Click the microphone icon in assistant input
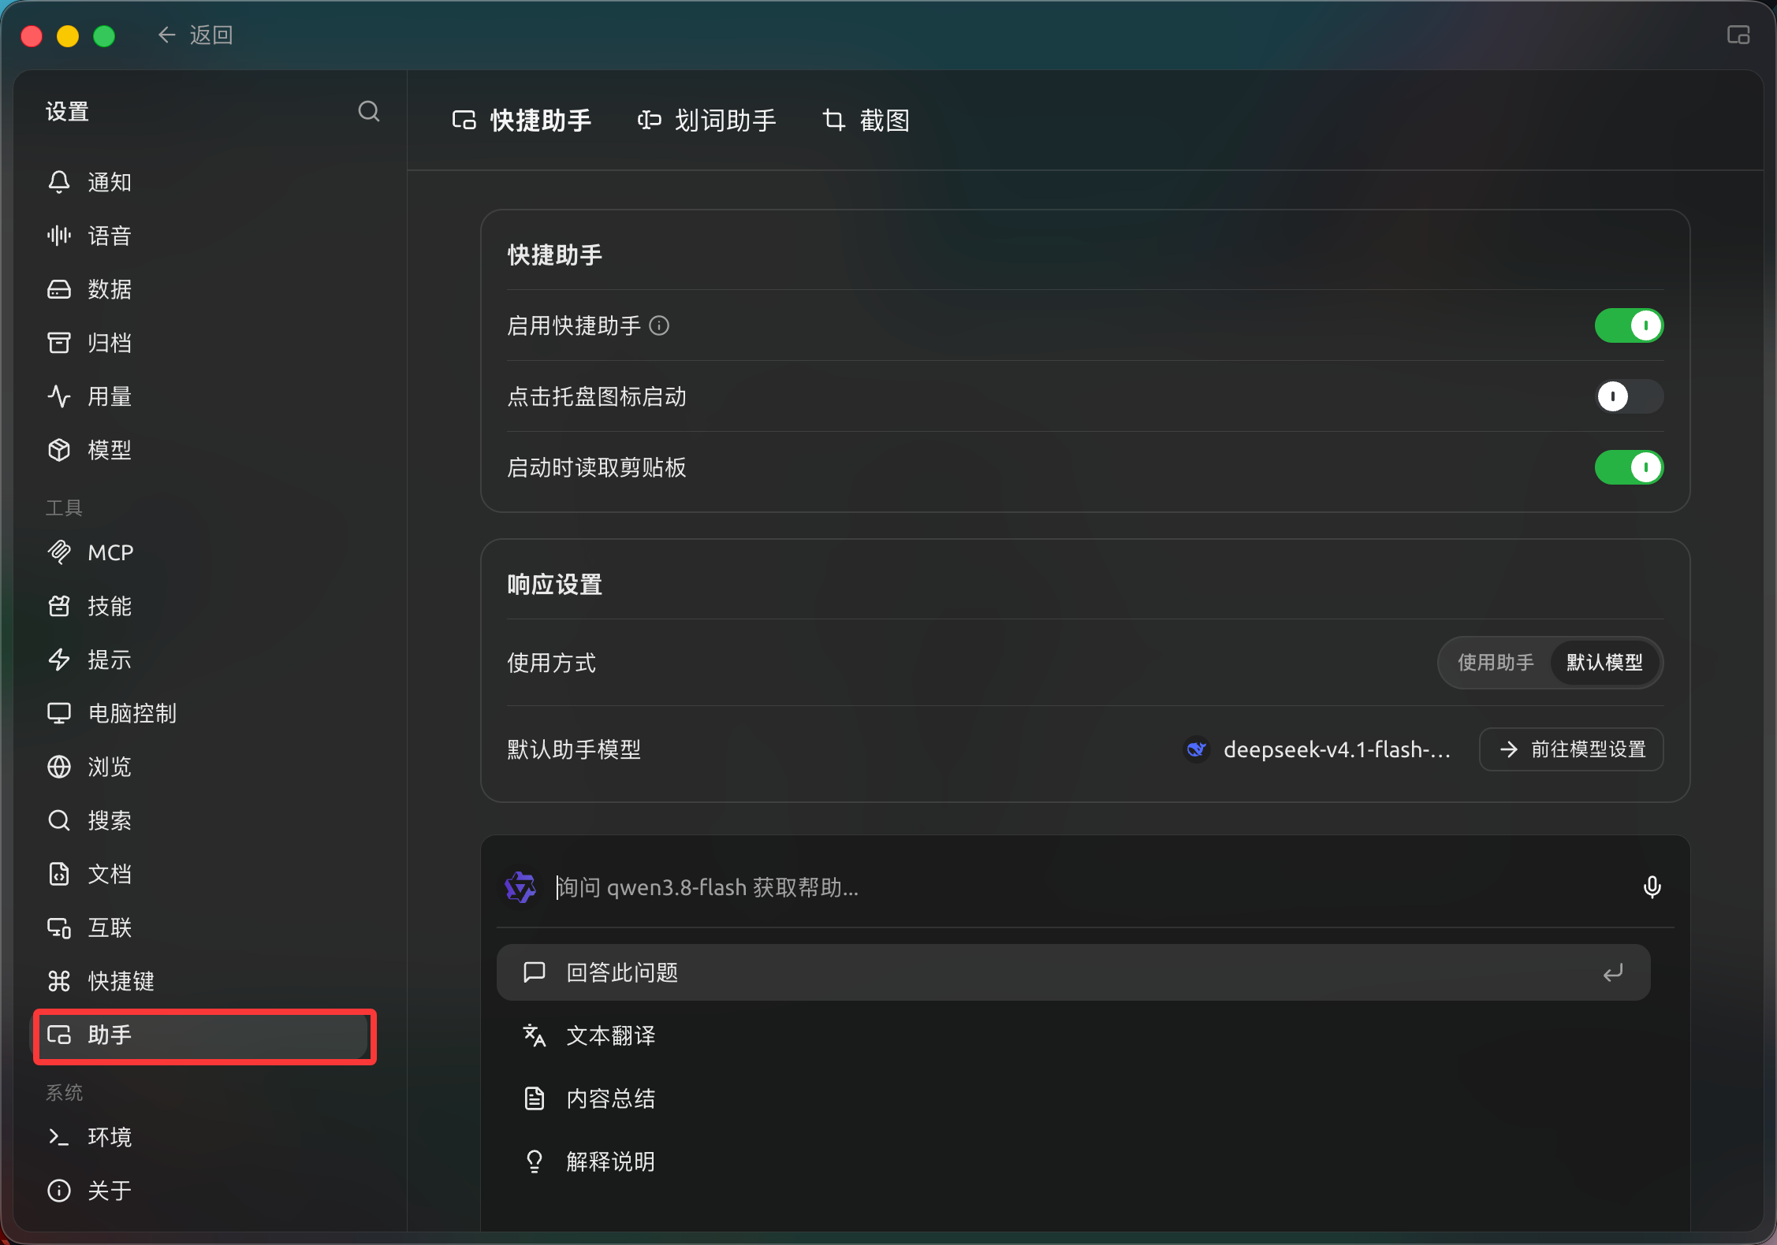The height and width of the screenshot is (1245, 1777). tap(1652, 887)
